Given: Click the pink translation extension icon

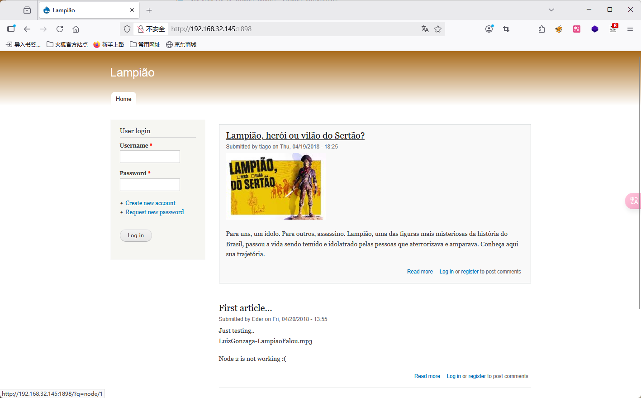Looking at the screenshot, I should (x=577, y=29).
